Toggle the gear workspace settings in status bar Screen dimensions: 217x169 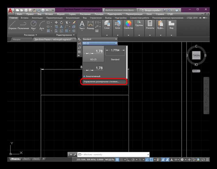182,159
